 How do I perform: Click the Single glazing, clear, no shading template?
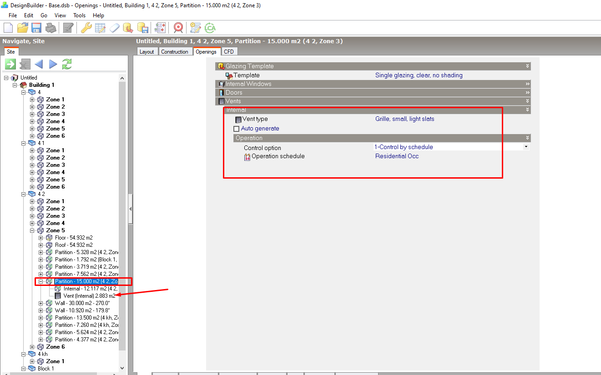tap(419, 75)
